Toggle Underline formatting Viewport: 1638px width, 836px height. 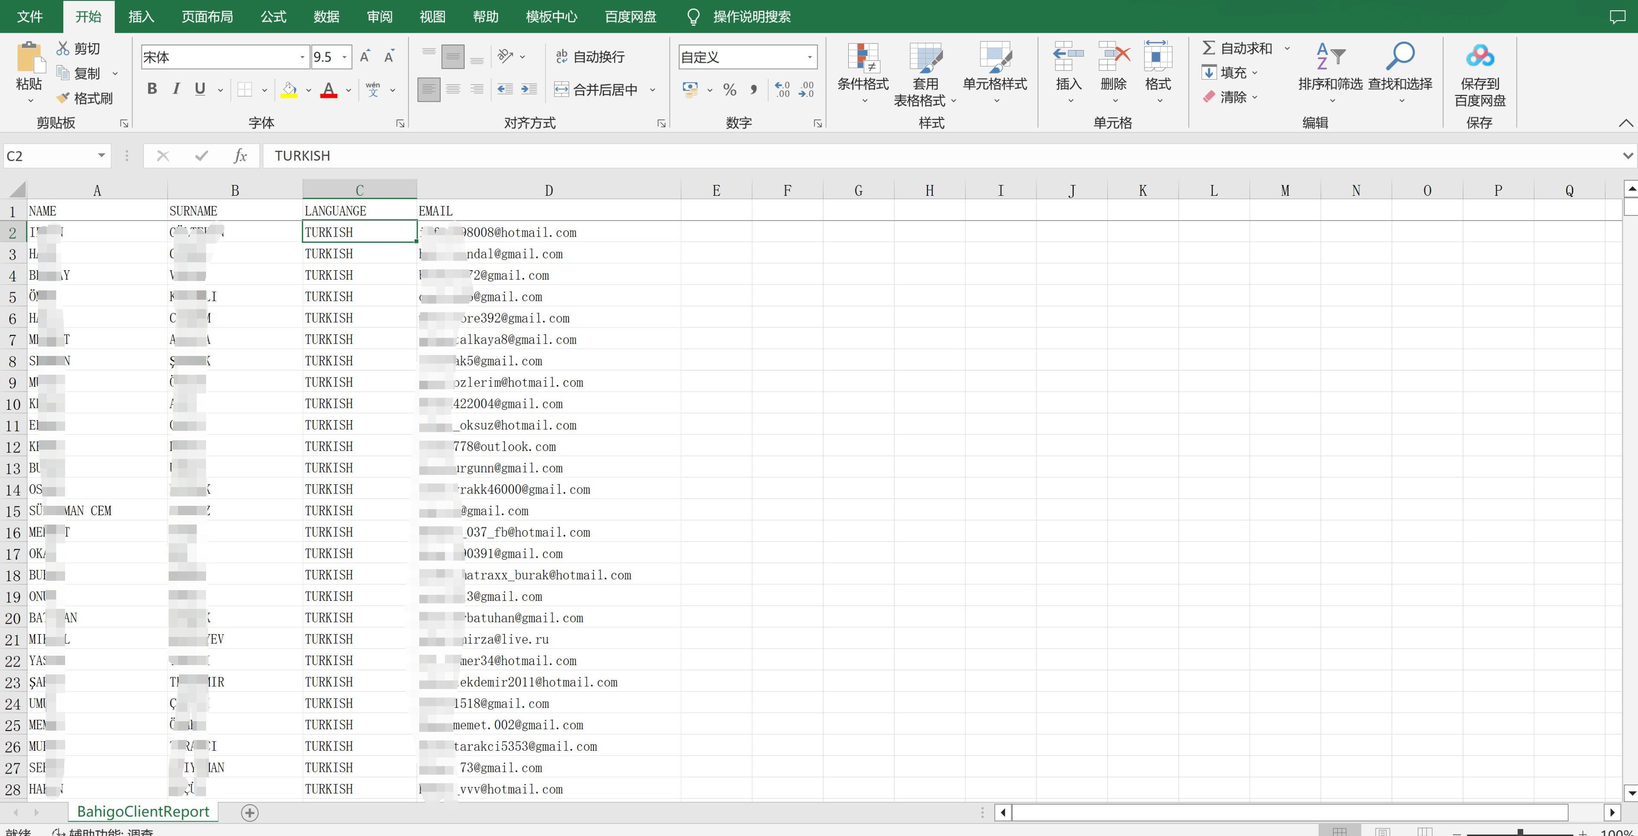[x=200, y=89]
